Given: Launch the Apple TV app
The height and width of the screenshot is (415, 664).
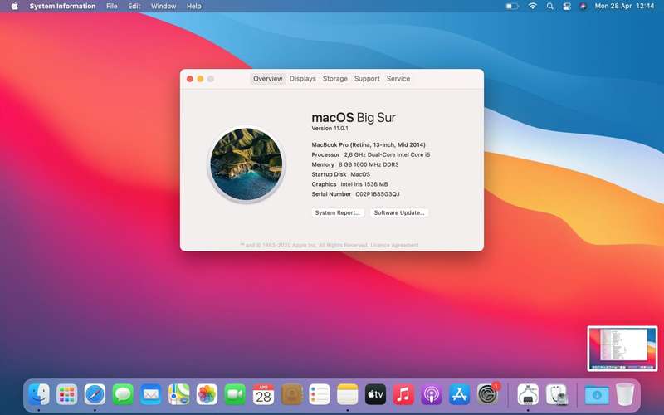Looking at the screenshot, I should point(375,395).
